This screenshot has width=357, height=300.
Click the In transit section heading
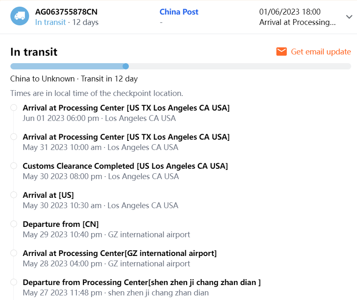pos(34,52)
